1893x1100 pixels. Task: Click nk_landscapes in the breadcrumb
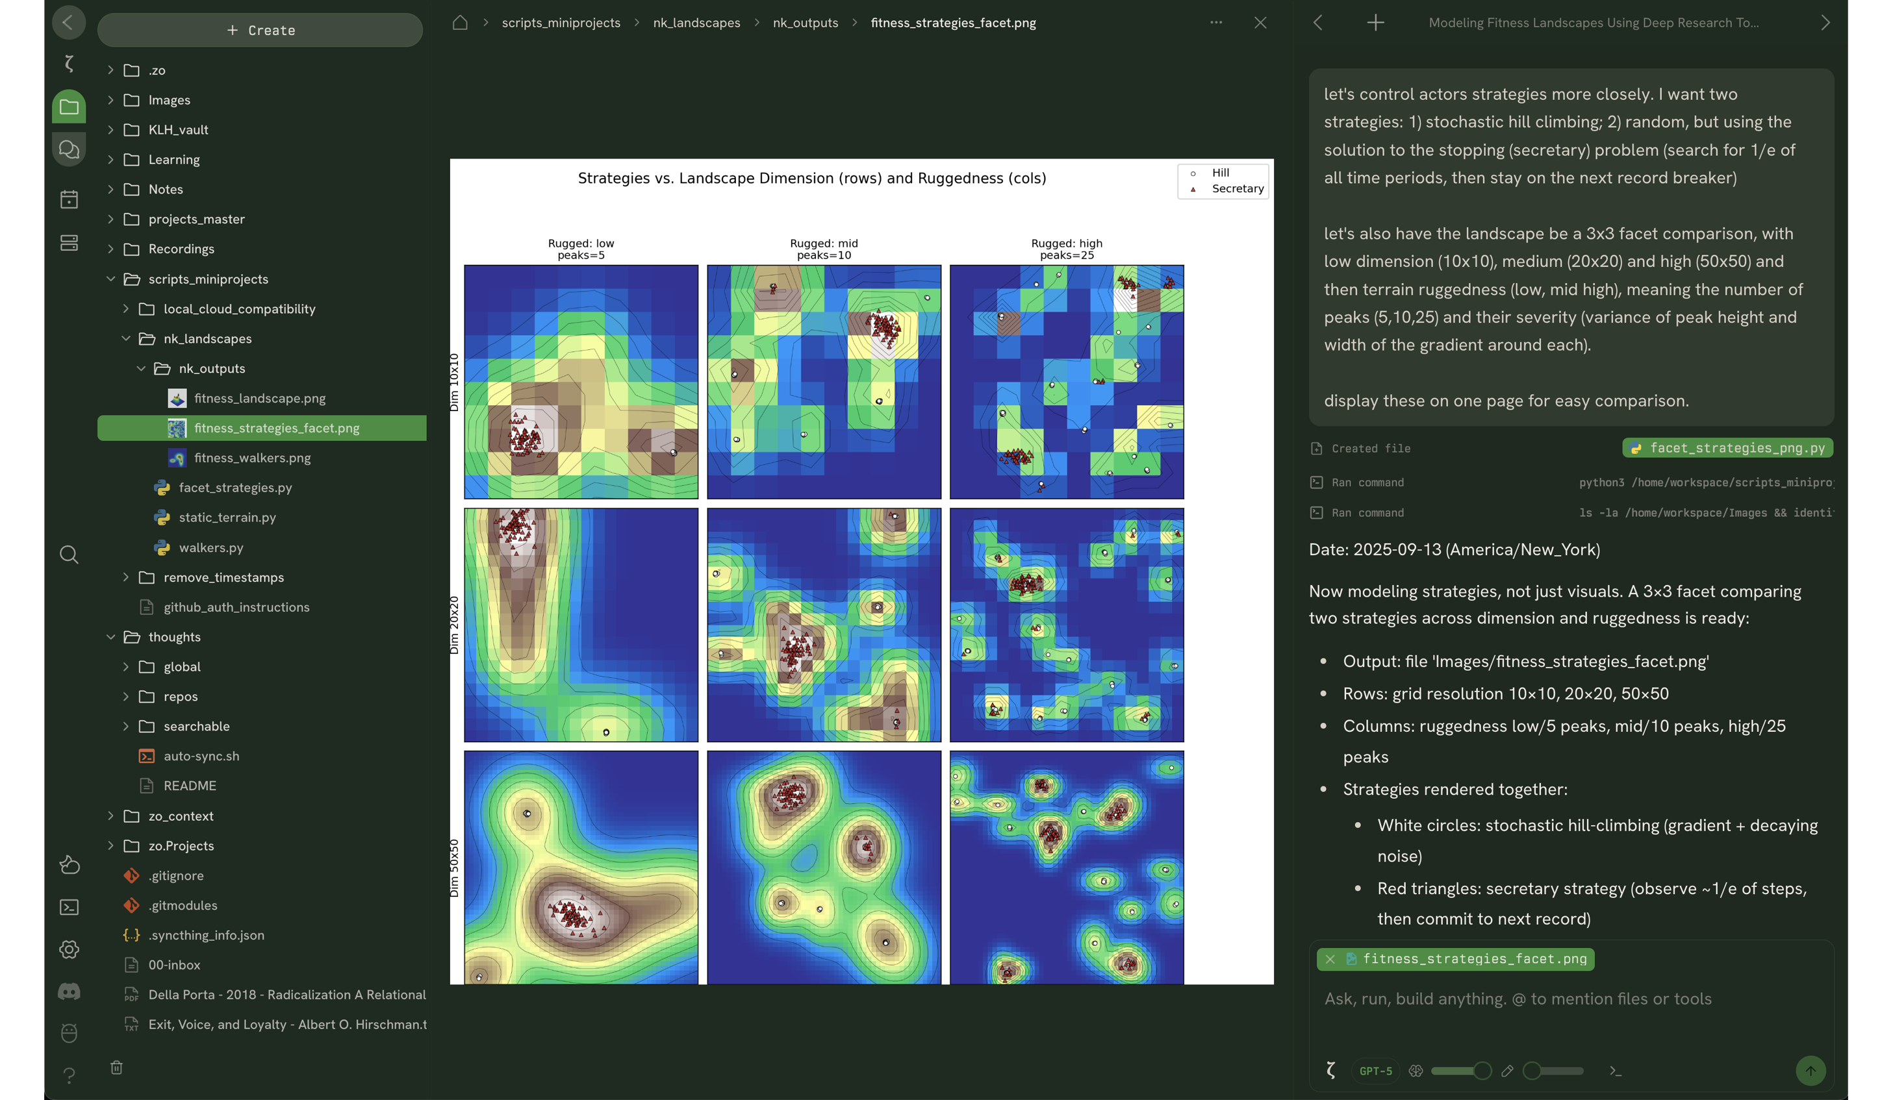(x=696, y=23)
